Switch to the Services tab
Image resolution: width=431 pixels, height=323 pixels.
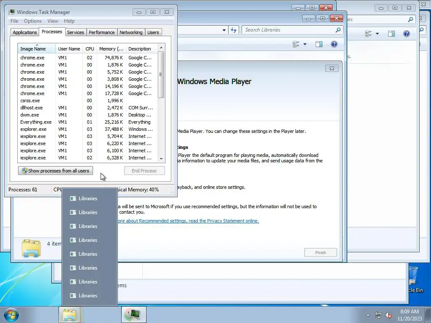pyautogui.click(x=75, y=32)
